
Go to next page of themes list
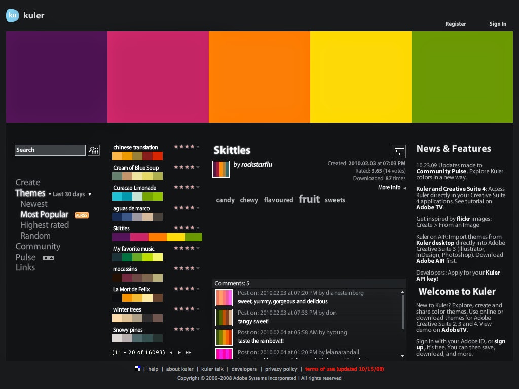pos(179,353)
